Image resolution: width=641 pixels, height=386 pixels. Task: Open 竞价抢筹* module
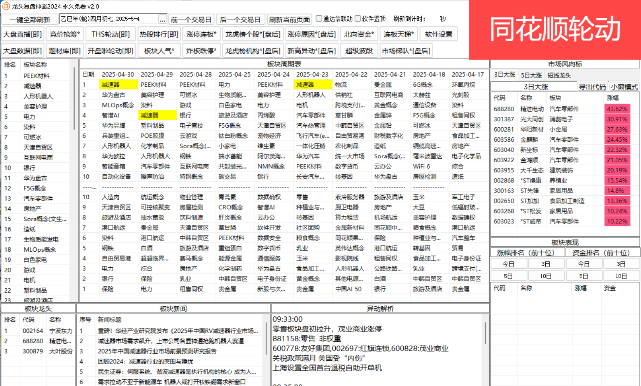(x=65, y=34)
